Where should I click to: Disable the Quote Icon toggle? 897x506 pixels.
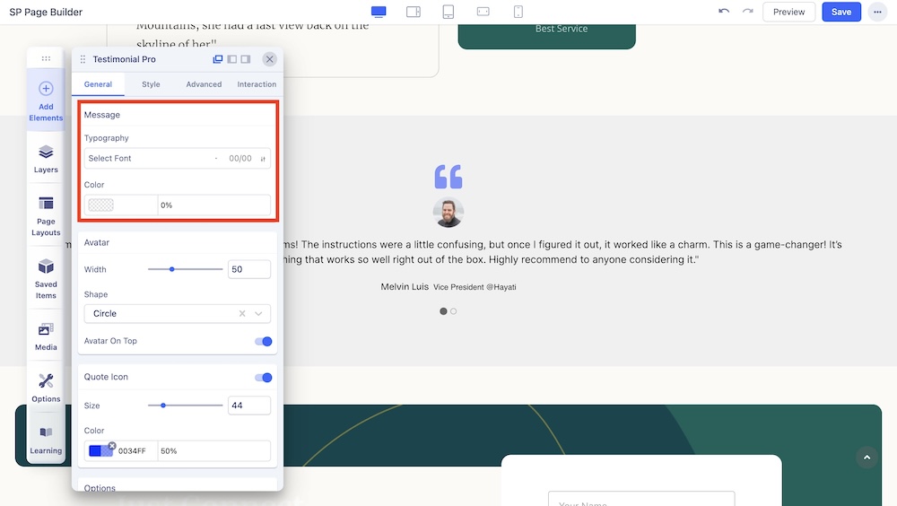(x=263, y=378)
